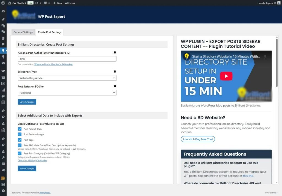Click the highlighted lightbulb sidebar icon
This screenshot has height=196, width=282.
tap(3, 51)
